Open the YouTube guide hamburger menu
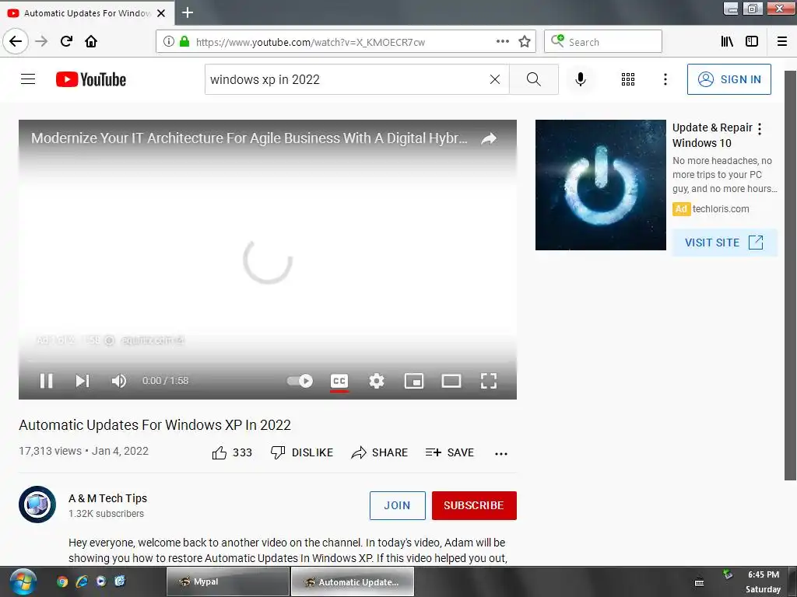Image resolution: width=797 pixels, height=597 pixels. tap(28, 79)
